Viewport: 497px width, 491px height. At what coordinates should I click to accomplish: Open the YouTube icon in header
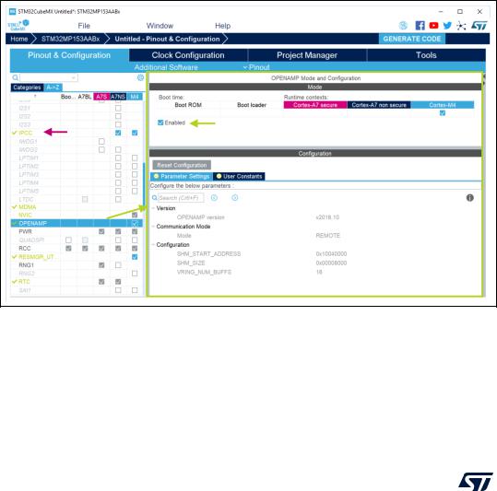(433, 26)
